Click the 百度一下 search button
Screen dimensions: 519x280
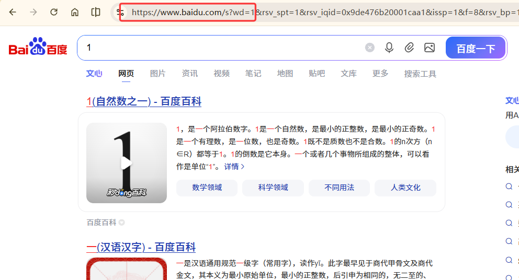pos(476,48)
